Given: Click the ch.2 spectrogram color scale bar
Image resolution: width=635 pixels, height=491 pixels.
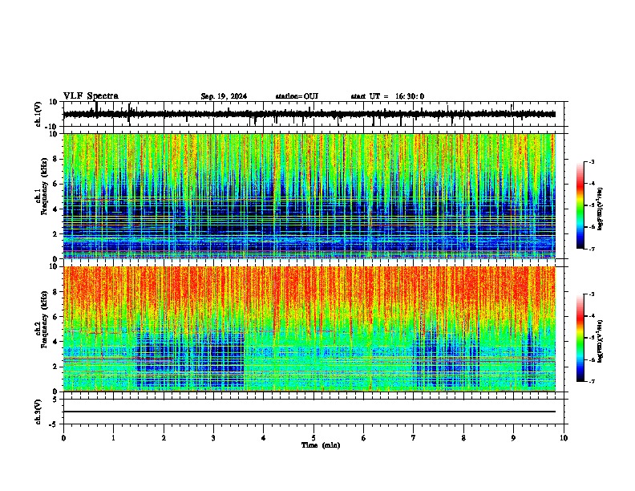Looking at the screenshot, I should pyautogui.click(x=580, y=338).
